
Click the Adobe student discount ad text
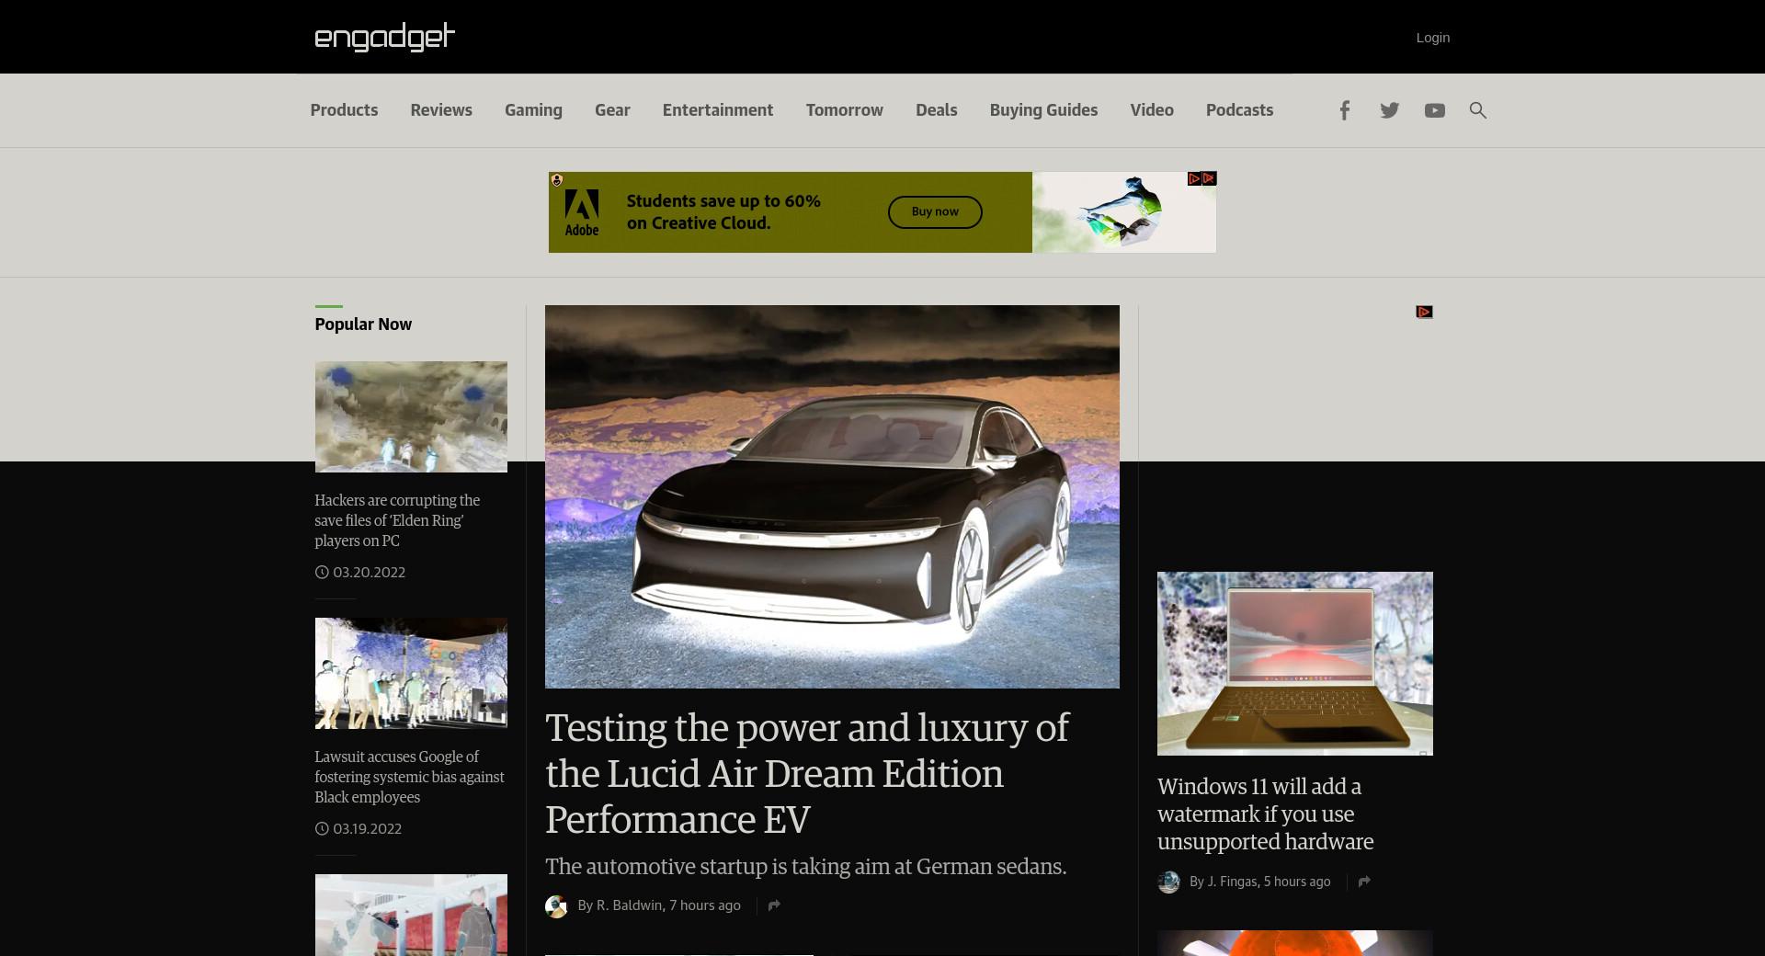coord(723,212)
